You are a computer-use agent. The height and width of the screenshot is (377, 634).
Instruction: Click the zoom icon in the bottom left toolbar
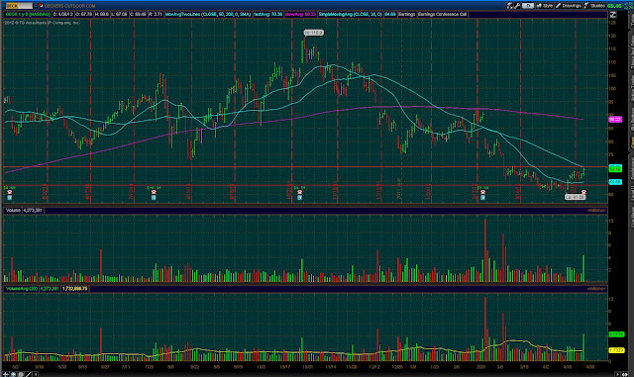(13, 374)
